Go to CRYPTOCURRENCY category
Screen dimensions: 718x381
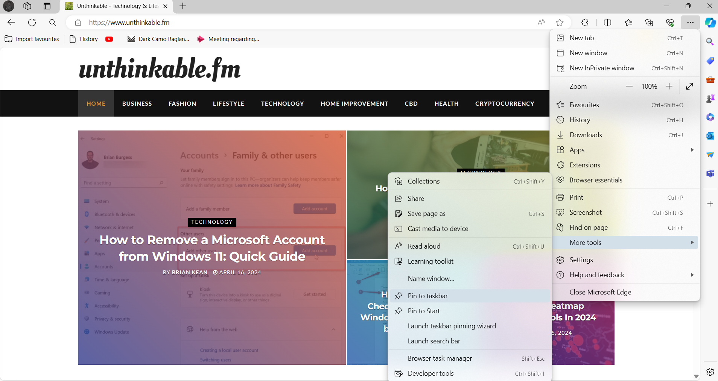[505, 103]
